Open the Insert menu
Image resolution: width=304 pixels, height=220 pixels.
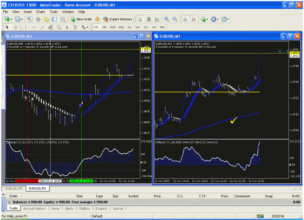coord(28,12)
